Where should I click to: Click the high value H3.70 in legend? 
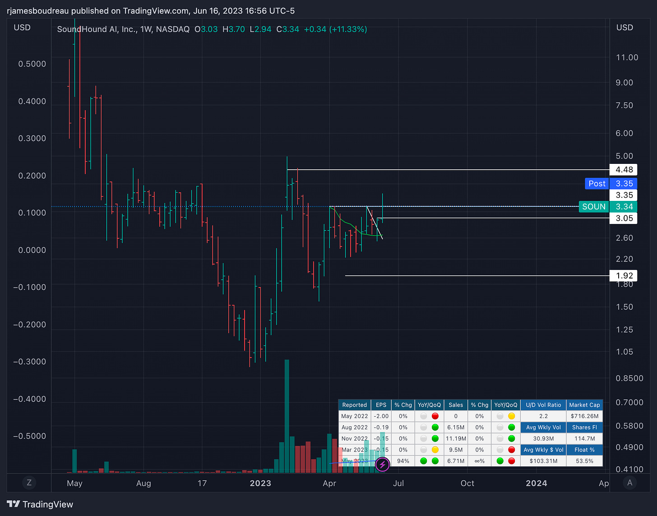tap(234, 29)
